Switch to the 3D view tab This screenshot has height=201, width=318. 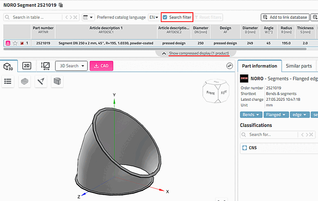pyautogui.click(x=8, y=66)
